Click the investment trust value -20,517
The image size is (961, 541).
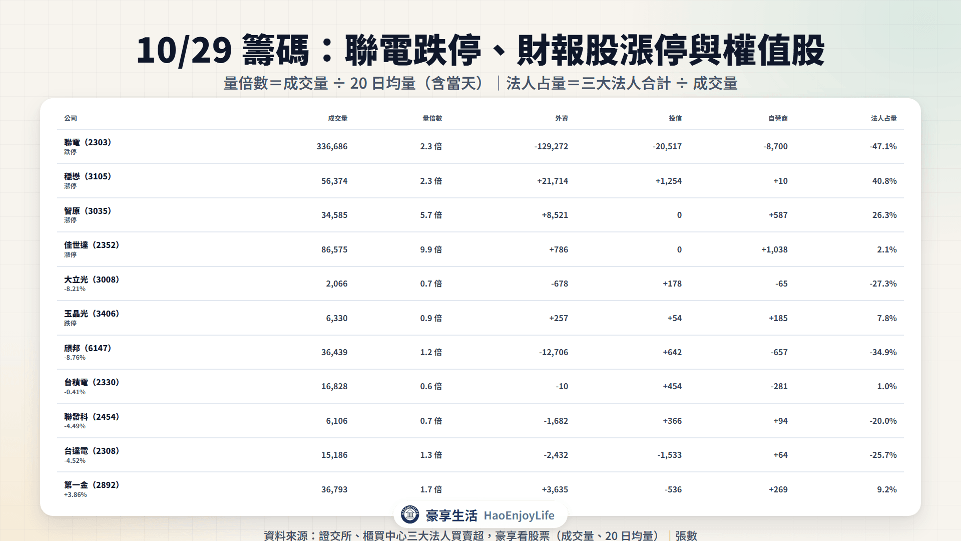pyautogui.click(x=667, y=146)
